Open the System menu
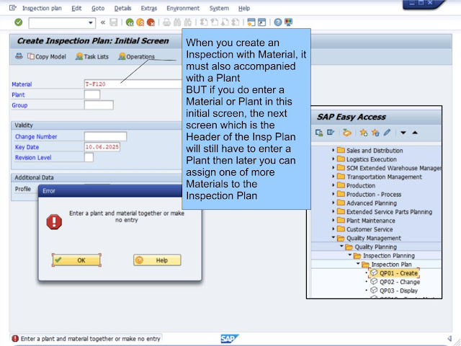The height and width of the screenshot is (346, 461). pyautogui.click(x=219, y=8)
